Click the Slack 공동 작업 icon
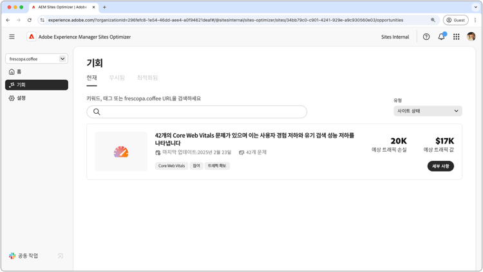Image resolution: width=483 pixels, height=272 pixels. [12, 256]
